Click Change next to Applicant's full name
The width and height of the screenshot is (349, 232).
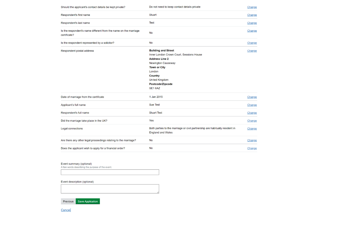pyautogui.click(x=252, y=105)
